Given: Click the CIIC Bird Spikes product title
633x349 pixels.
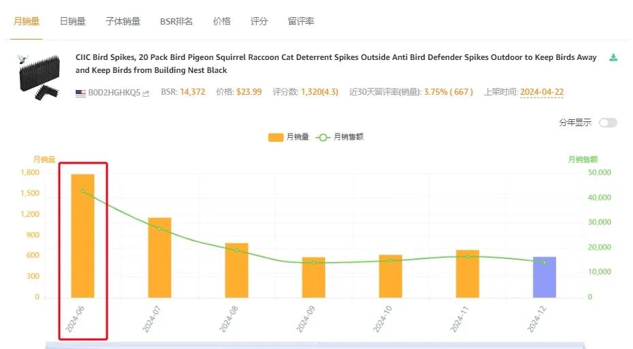Looking at the screenshot, I should [x=336, y=64].
